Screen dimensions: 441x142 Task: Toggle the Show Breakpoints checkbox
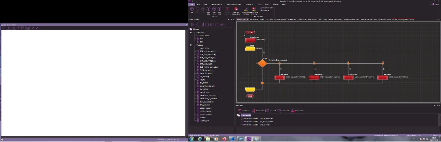coord(260,7)
